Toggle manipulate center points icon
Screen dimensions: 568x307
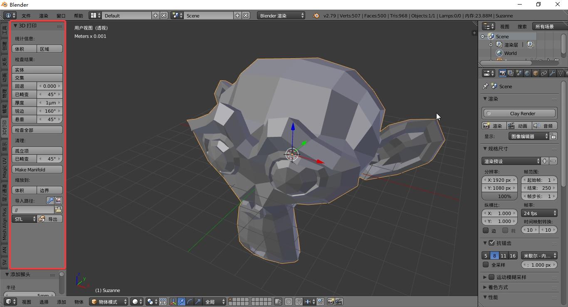[x=163, y=302]
